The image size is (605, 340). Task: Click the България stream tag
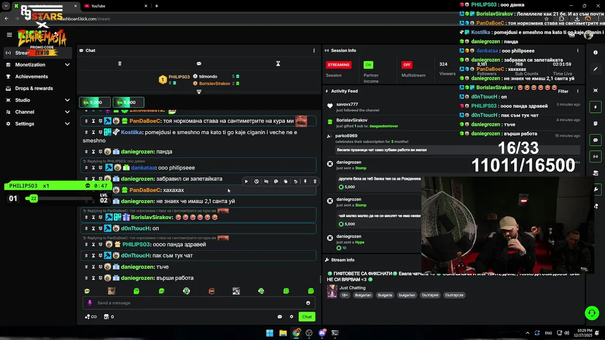(430, 295)
